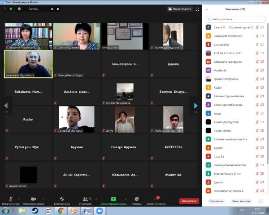The width and height of the screenshot is (269, 215).
Task: Go to next page of video gallery
Action: click(x=195, y=106)
